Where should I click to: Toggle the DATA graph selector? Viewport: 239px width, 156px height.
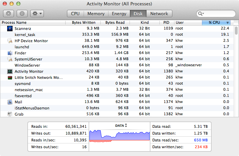coord(121,125)
